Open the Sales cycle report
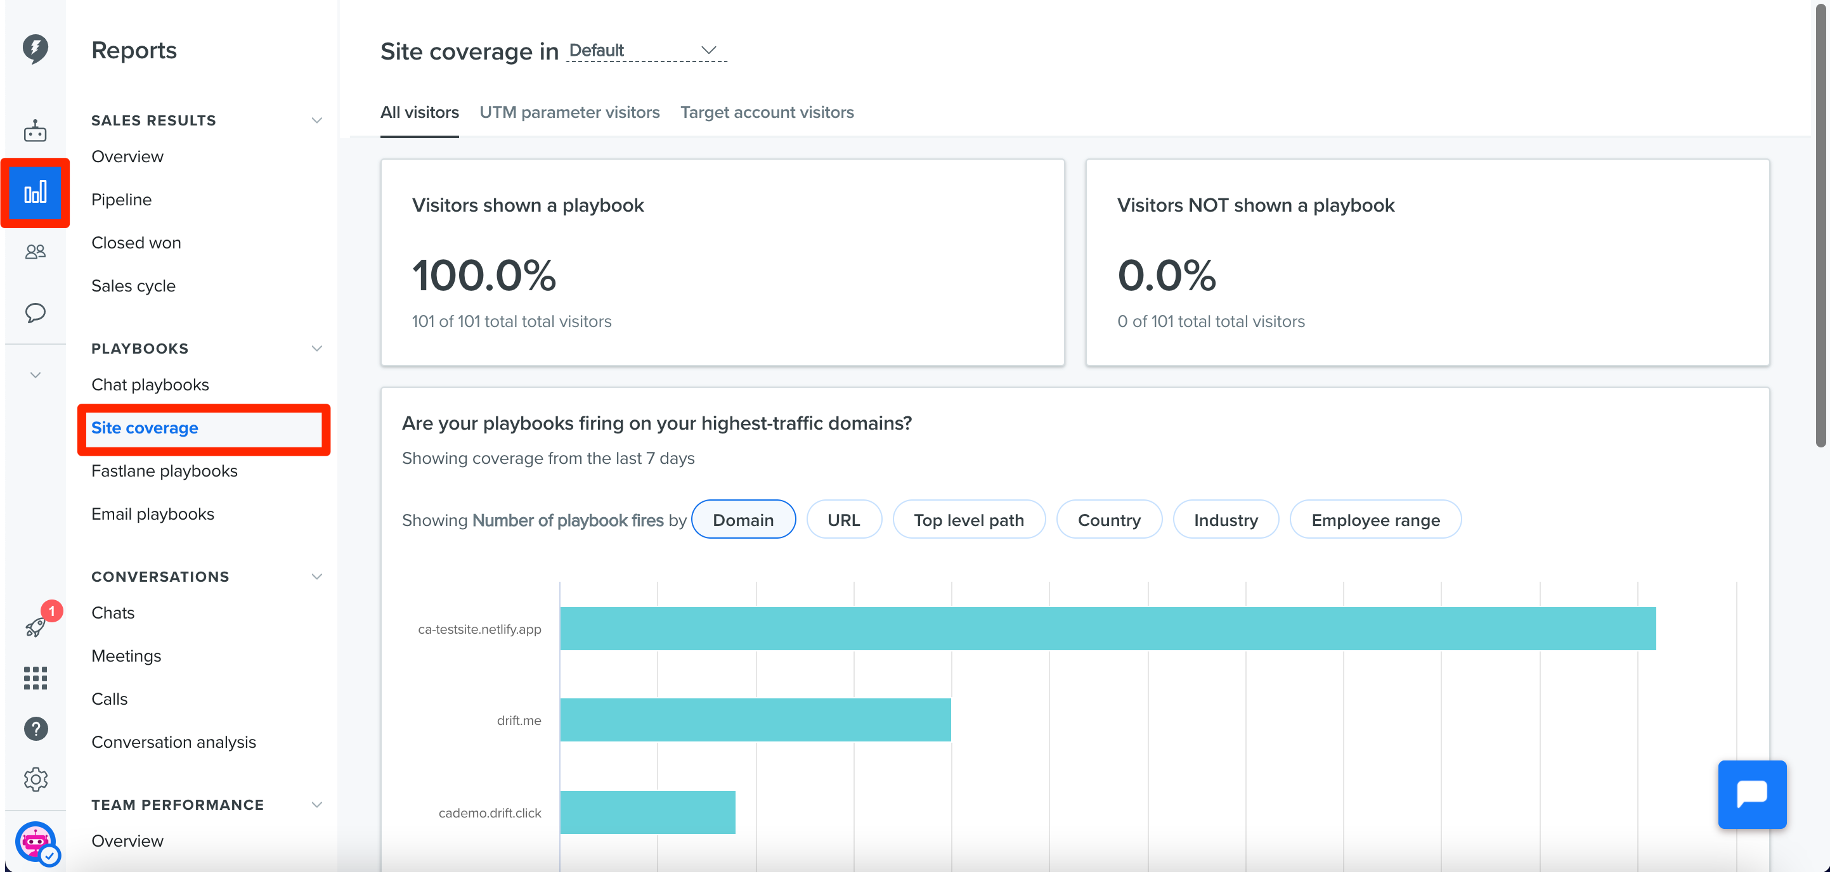This screenshot has height=872, width=1830. [133, 286]
